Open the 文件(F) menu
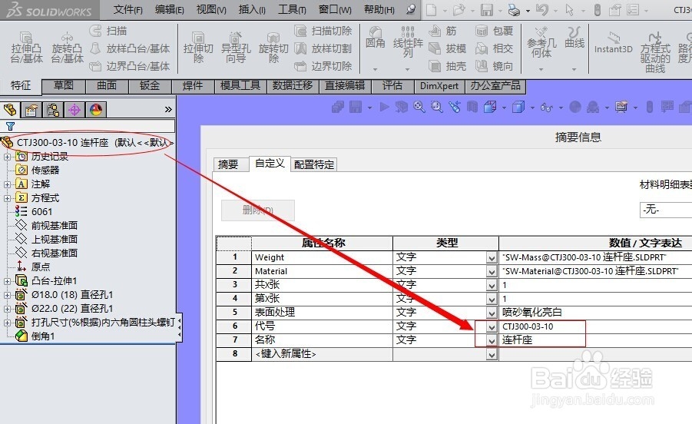 pos(127,9)
